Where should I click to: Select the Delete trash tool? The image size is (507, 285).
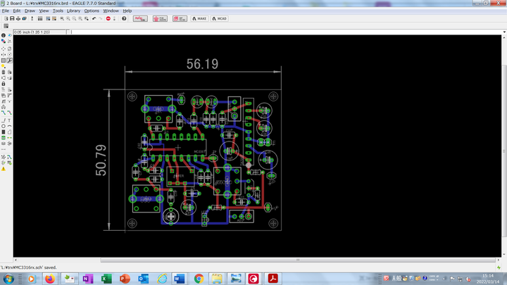4,72
